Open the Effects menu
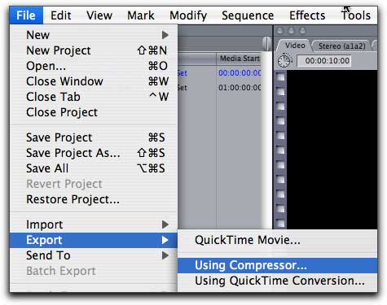The height and width of the screenshot is (305, 387). coord(307,15)
